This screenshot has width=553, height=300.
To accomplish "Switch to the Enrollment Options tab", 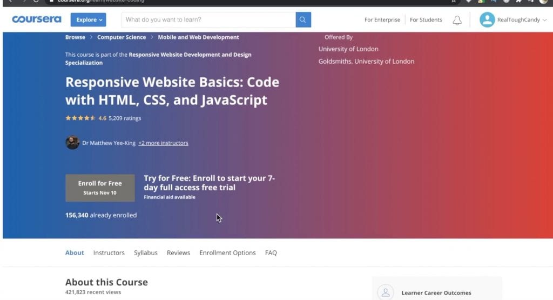I will tap(227, 253).
